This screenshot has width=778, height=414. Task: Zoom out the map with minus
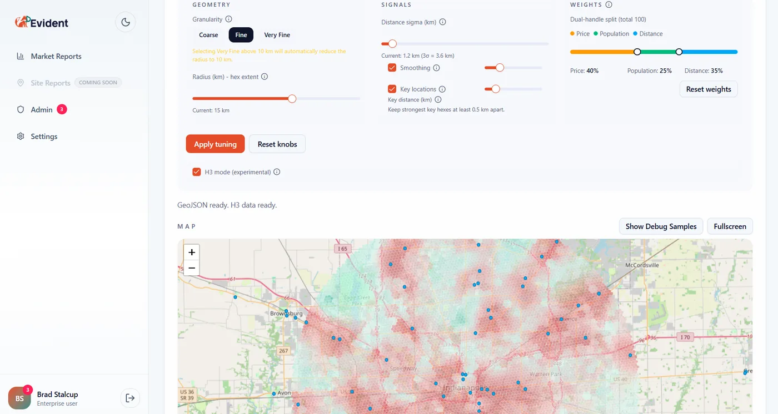[x=192, y=268]
